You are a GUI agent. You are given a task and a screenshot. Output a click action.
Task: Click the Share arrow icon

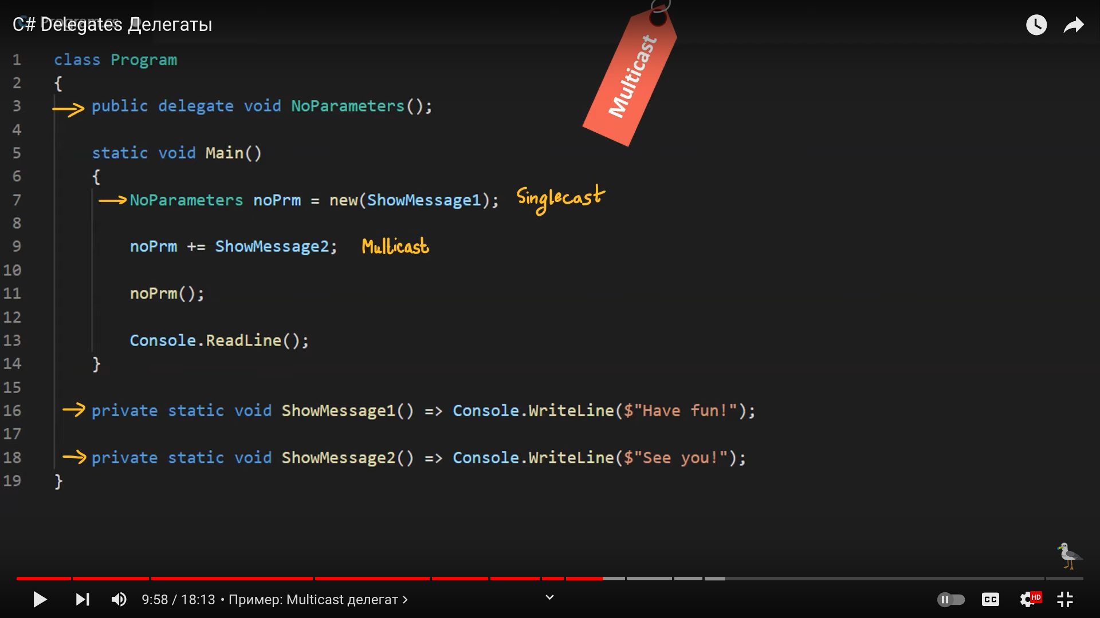1073,25
